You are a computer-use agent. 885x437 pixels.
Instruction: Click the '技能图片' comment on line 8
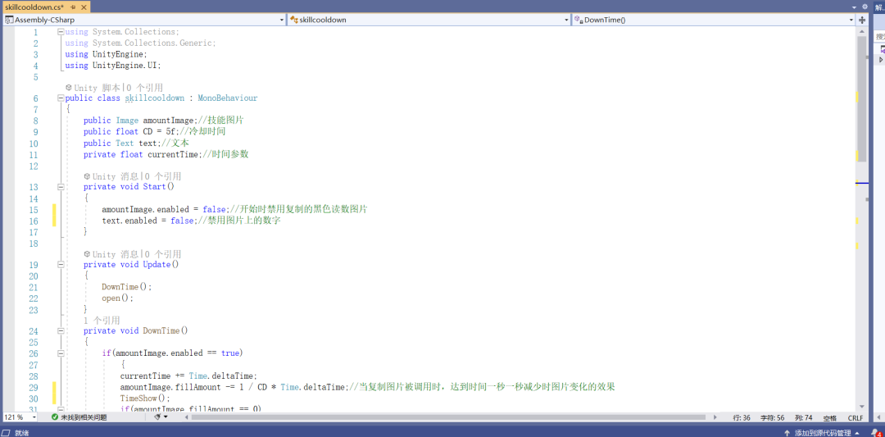coord(226,121)
